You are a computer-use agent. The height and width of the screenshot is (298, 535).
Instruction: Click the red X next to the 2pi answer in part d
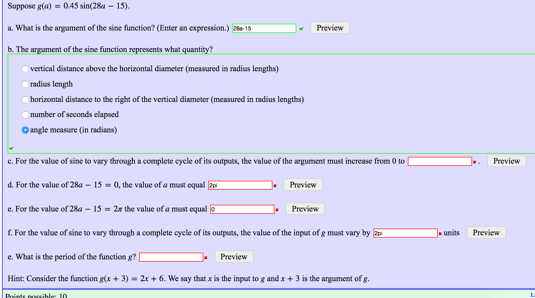click(x=275, y=185)
